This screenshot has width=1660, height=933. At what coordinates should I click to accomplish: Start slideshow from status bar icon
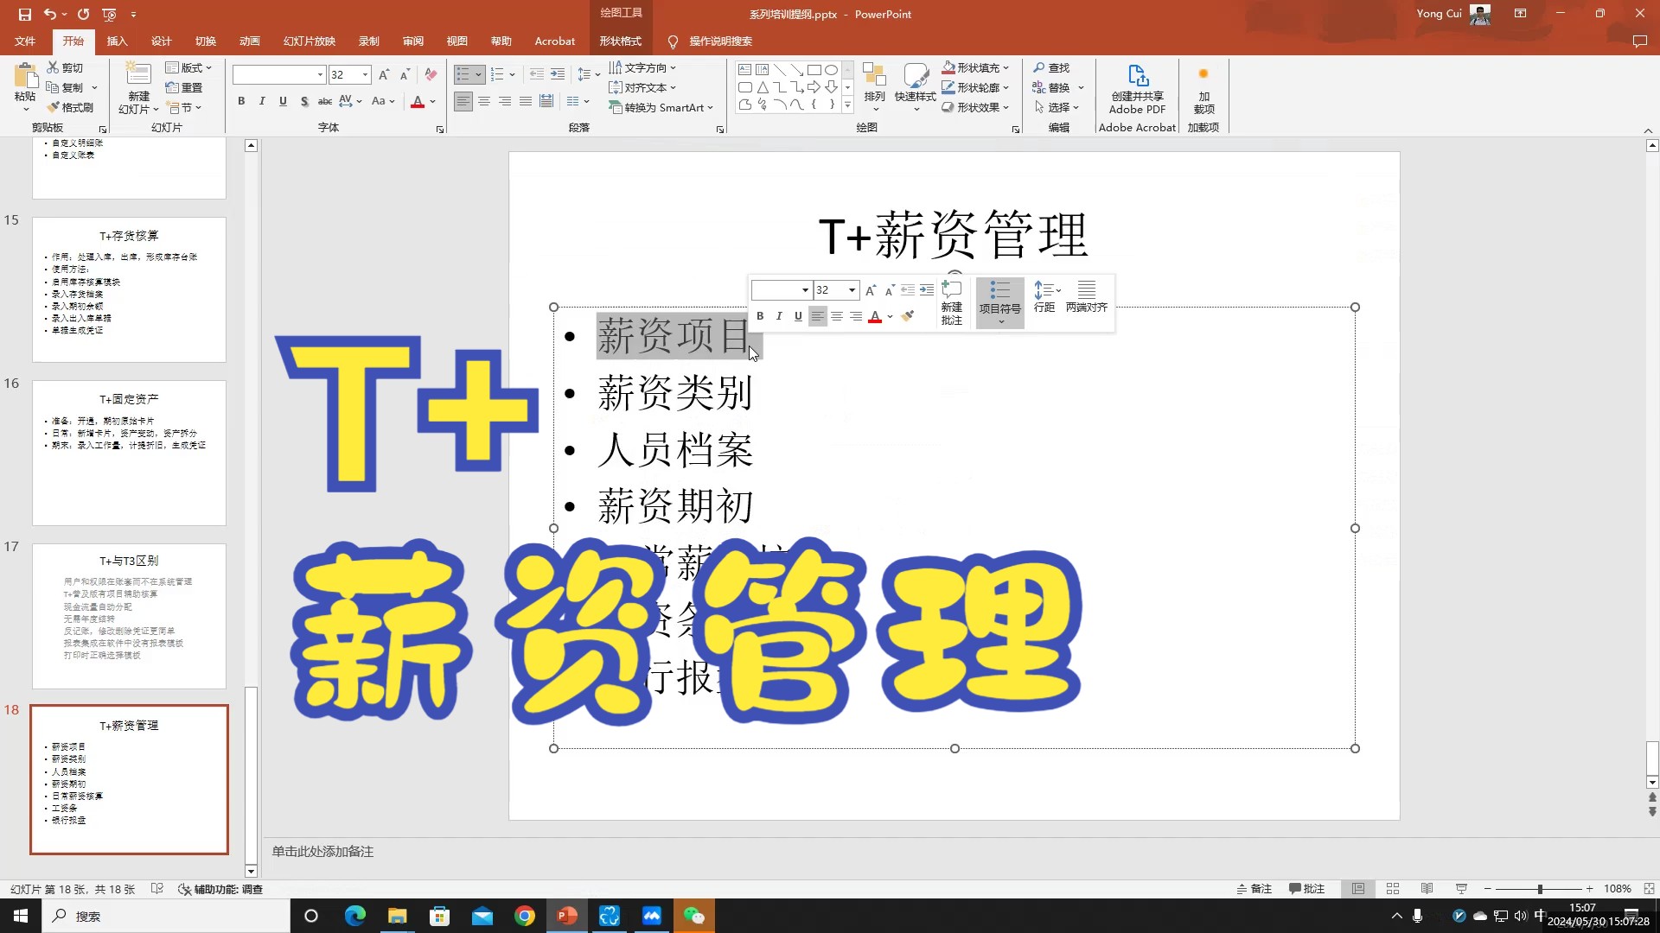(x=1461, y=889)
